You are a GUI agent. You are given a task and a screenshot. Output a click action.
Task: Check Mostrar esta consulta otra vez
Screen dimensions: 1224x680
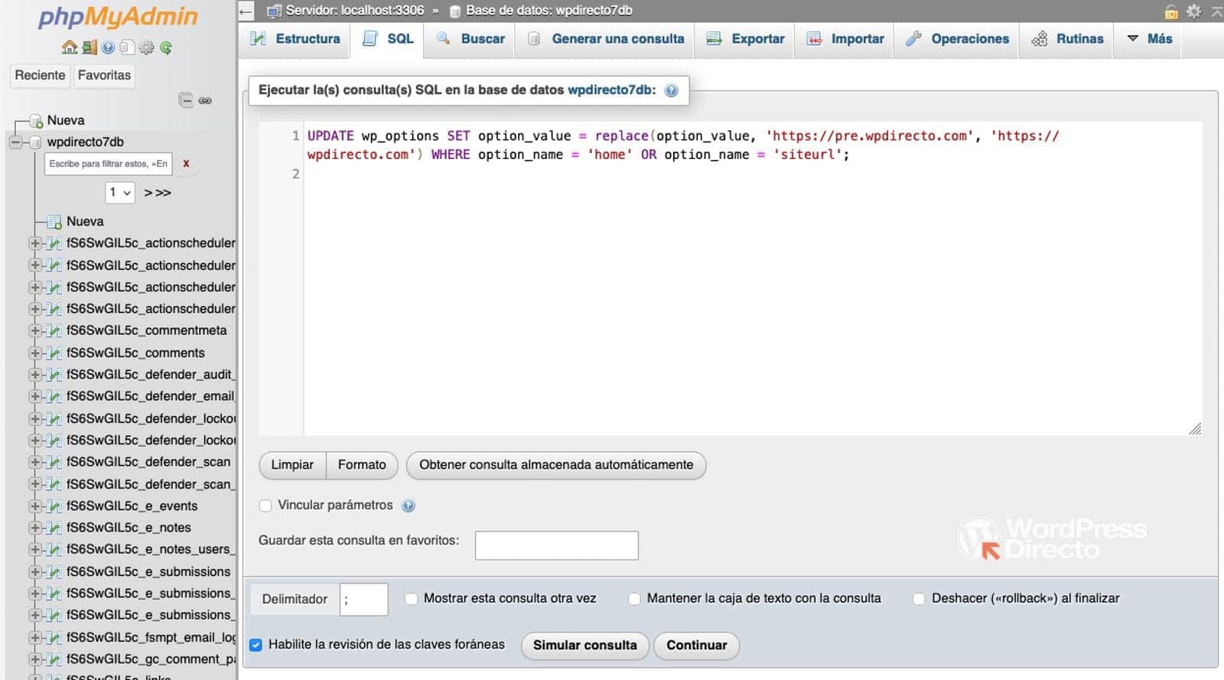pos(412,599)
